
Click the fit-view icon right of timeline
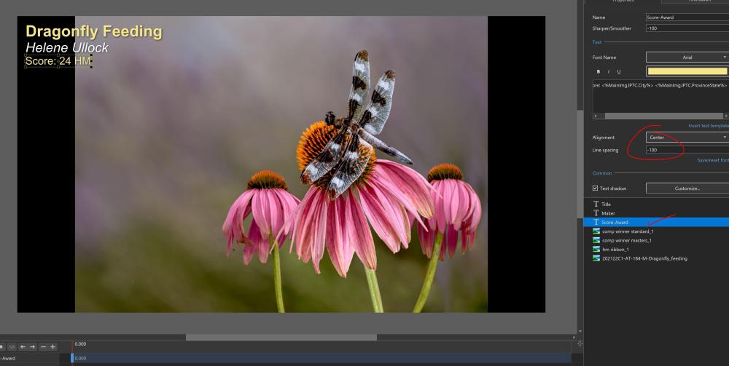(x=580, y=343)
